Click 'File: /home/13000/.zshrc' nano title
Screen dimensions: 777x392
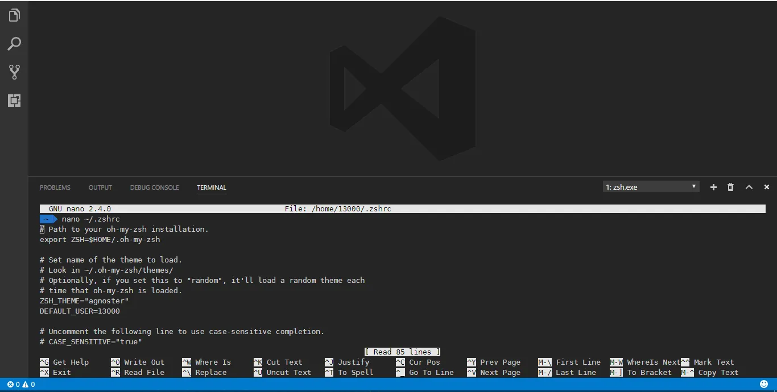(338, 209)
